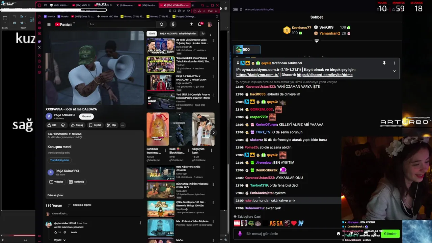This screenshot has height=243, width=432.
Task: Open YouTube notifications bell
Action: 200,24
